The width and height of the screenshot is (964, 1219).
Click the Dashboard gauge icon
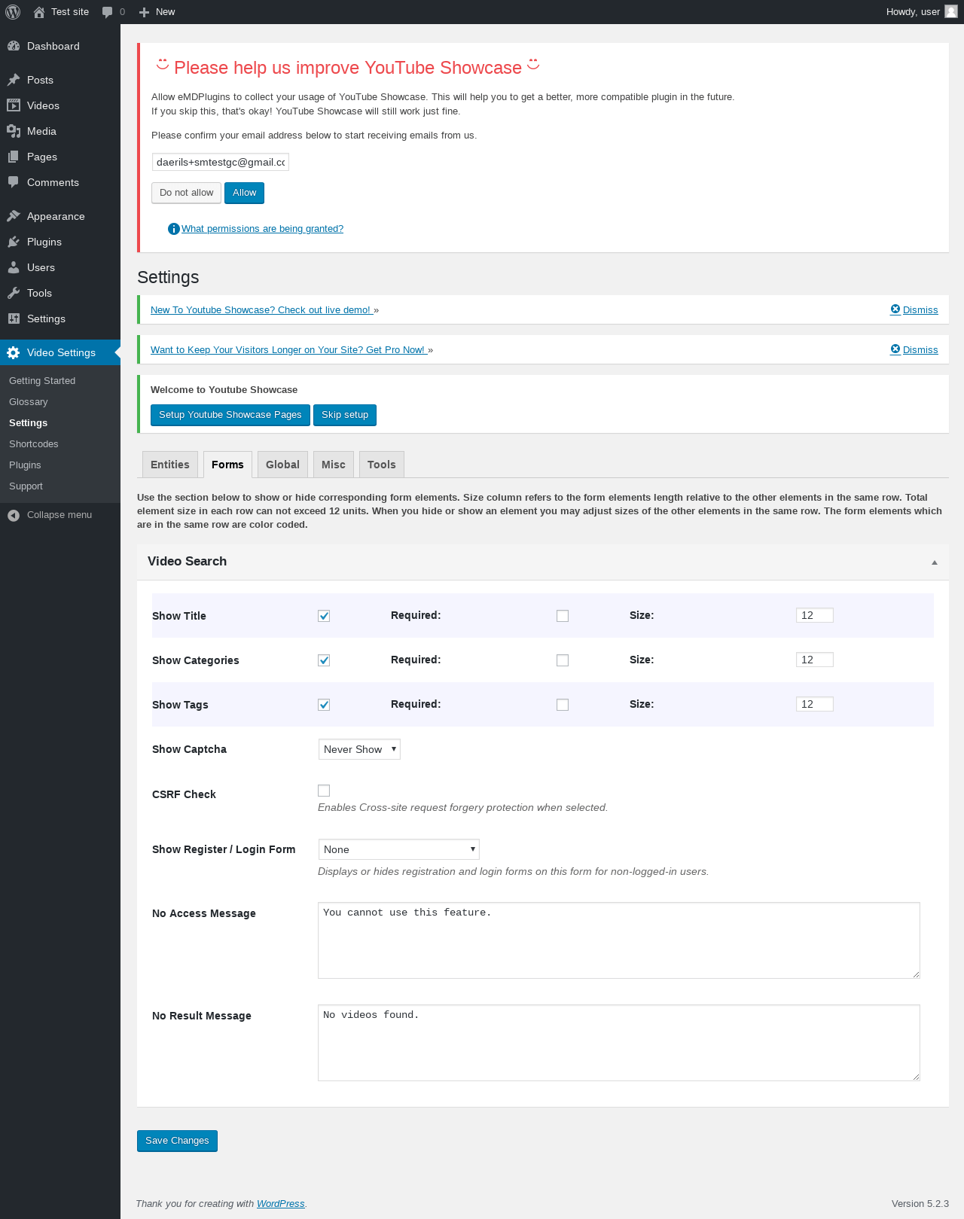point(14,46)
